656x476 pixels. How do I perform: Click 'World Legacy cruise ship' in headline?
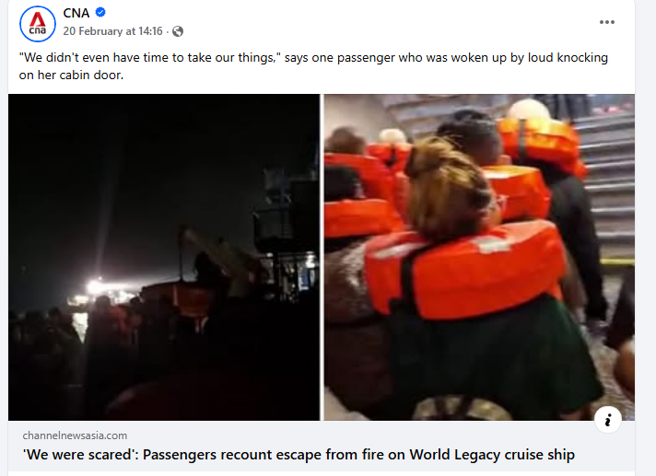(x=492, y=454)
